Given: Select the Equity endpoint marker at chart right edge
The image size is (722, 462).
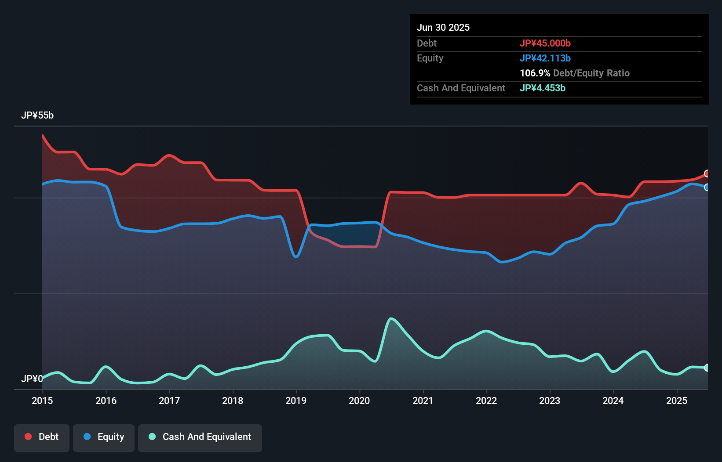Looking at the screenshot, I should click(x=707, y=188).
